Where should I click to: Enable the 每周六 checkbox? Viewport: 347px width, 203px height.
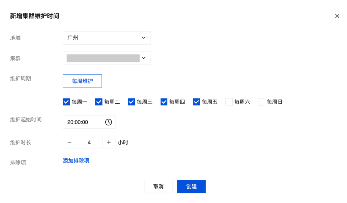(x=229, y=102)
